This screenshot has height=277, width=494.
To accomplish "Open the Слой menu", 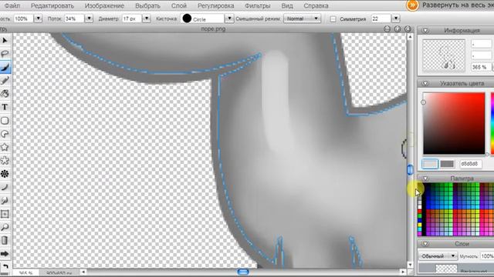I will pyautogui.click(x=179, y=5).
